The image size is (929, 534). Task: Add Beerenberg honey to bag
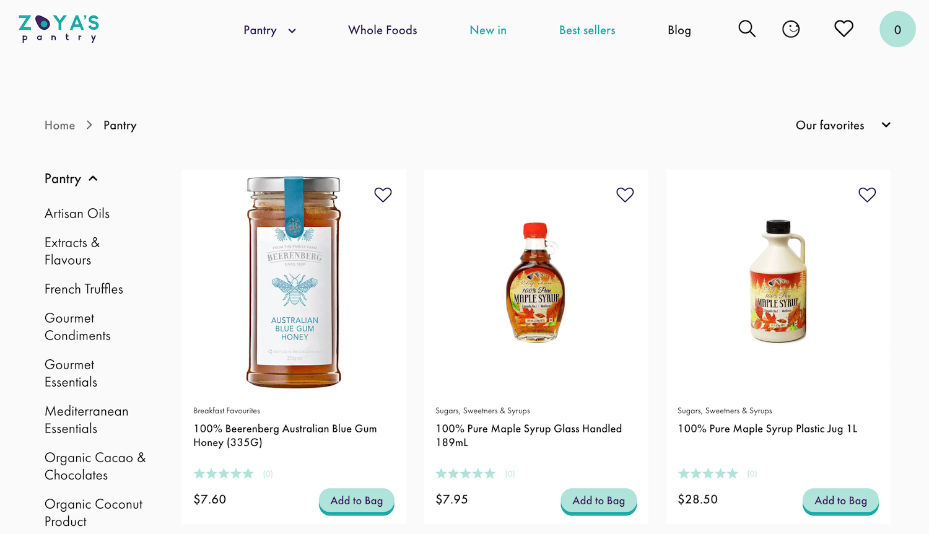click(357, 501)
